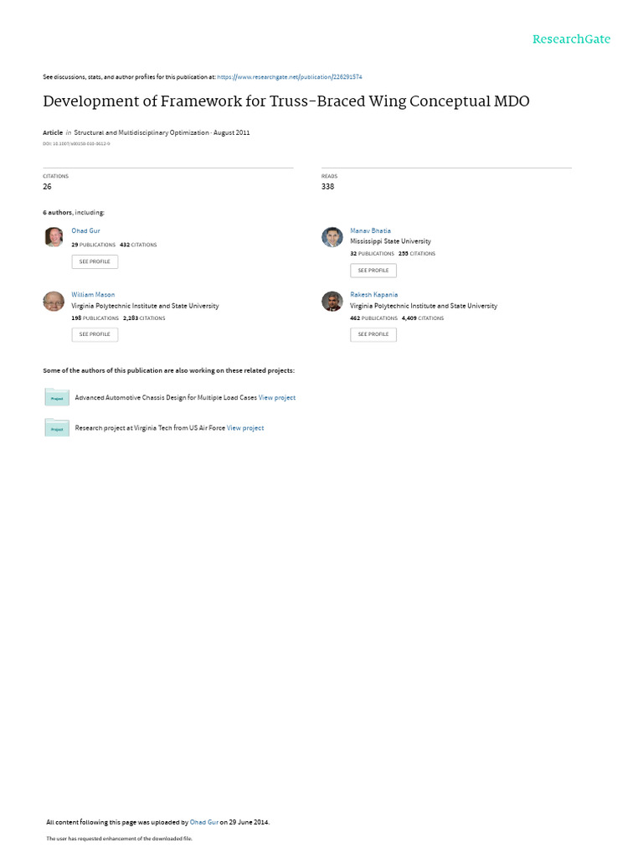Click the Automotive Chassis project folder icon

coord(57,397)
